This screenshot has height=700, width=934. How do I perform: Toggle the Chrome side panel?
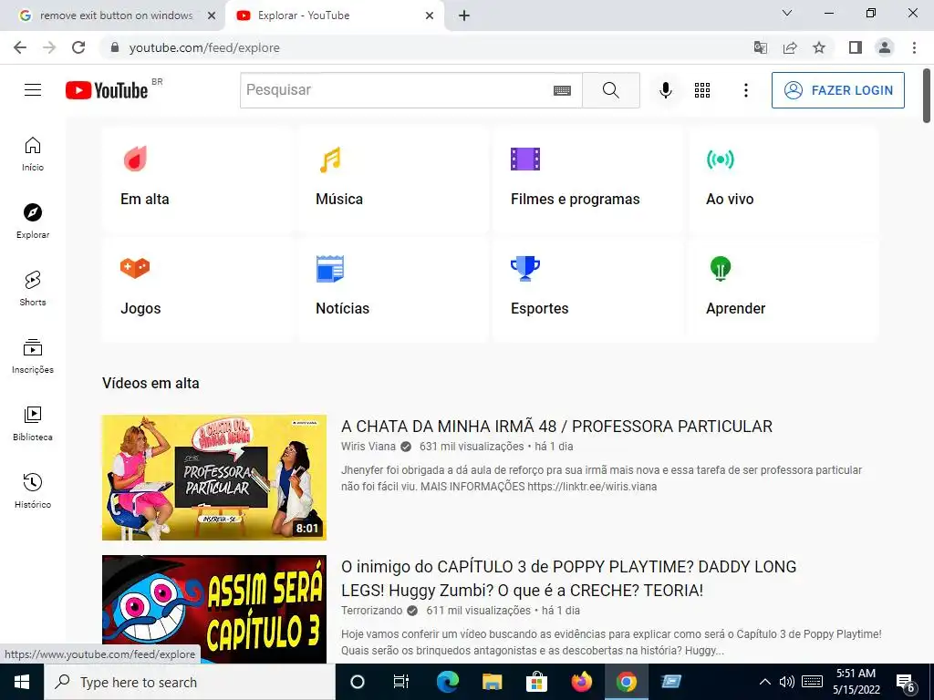point(856,47)
